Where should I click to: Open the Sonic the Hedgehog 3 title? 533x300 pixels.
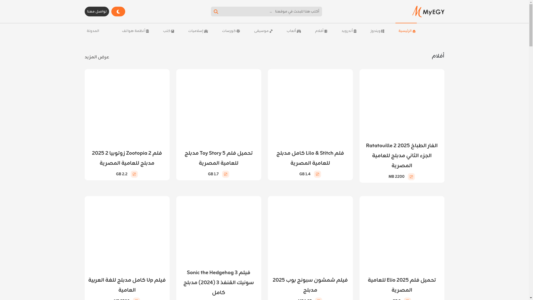click(x=218, y=283)
